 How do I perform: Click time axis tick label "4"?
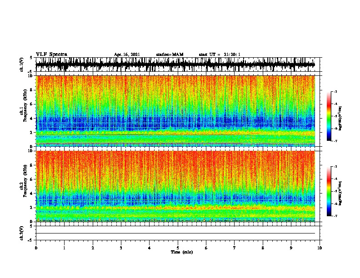pos(150,248)
